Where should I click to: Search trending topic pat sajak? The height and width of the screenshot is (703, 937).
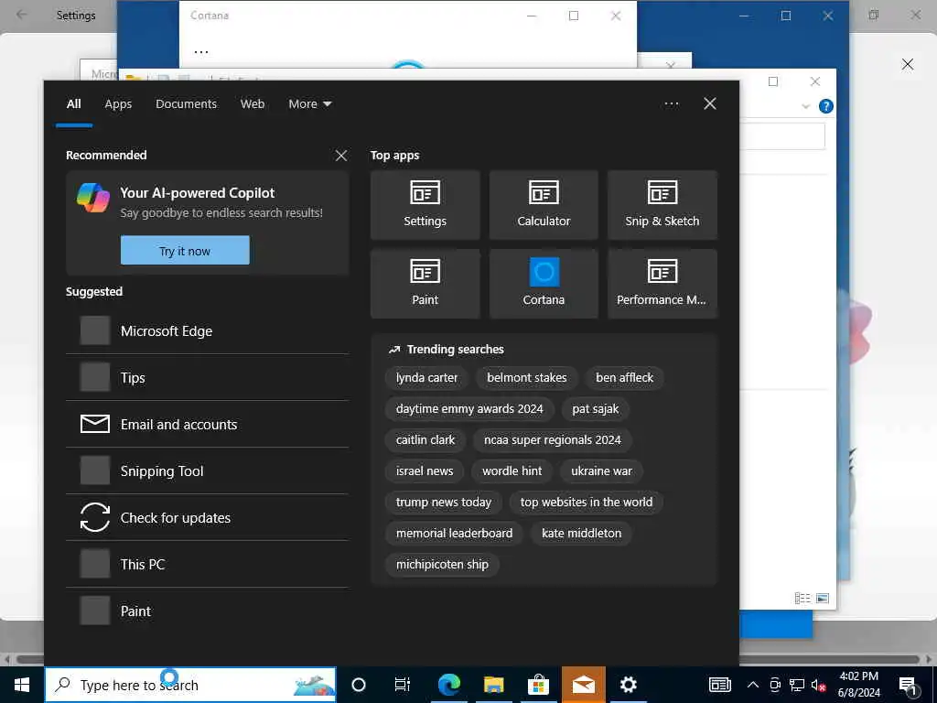tap(595, 409)
